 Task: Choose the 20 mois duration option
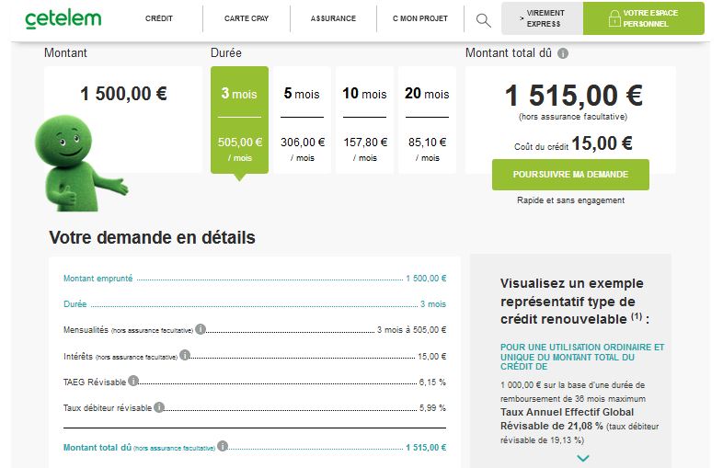[427, 120]
